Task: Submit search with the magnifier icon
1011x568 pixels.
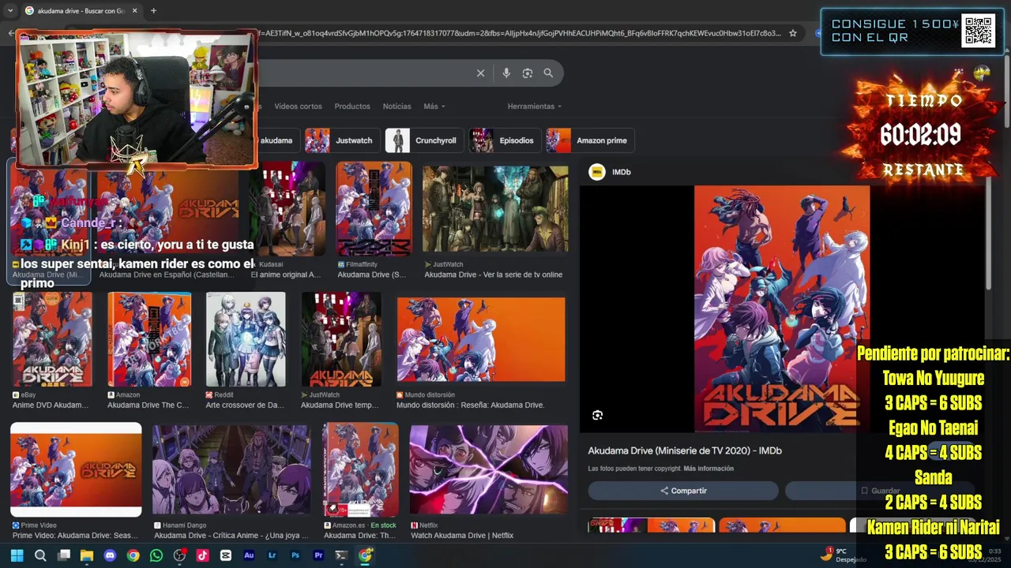Action: tap(548, 73)
